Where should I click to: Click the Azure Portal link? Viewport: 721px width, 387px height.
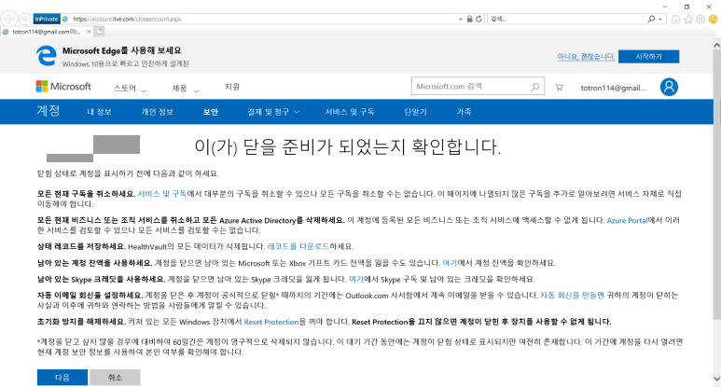point(627,220)
